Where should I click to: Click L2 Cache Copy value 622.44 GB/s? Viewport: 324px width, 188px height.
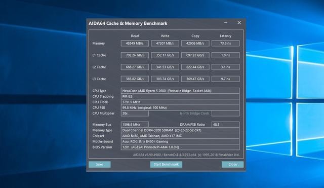point(195,67)
